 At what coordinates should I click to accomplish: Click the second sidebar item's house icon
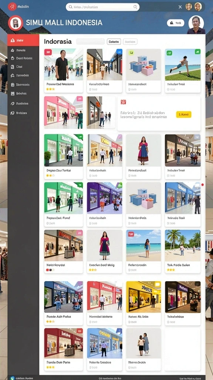pyautogui.click(x=13, y=50)
